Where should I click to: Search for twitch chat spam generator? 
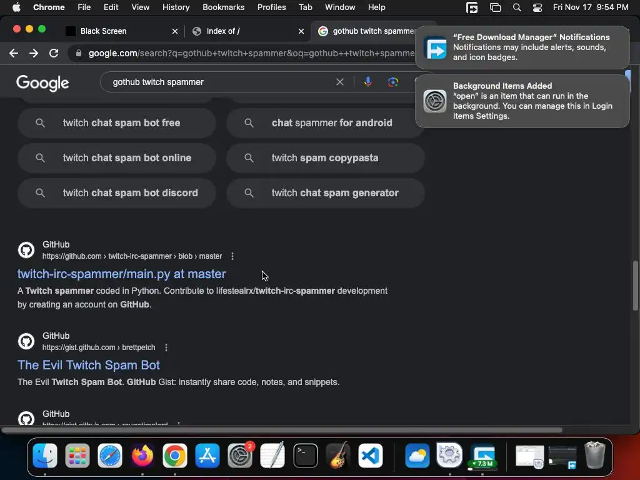pos(325,193)
